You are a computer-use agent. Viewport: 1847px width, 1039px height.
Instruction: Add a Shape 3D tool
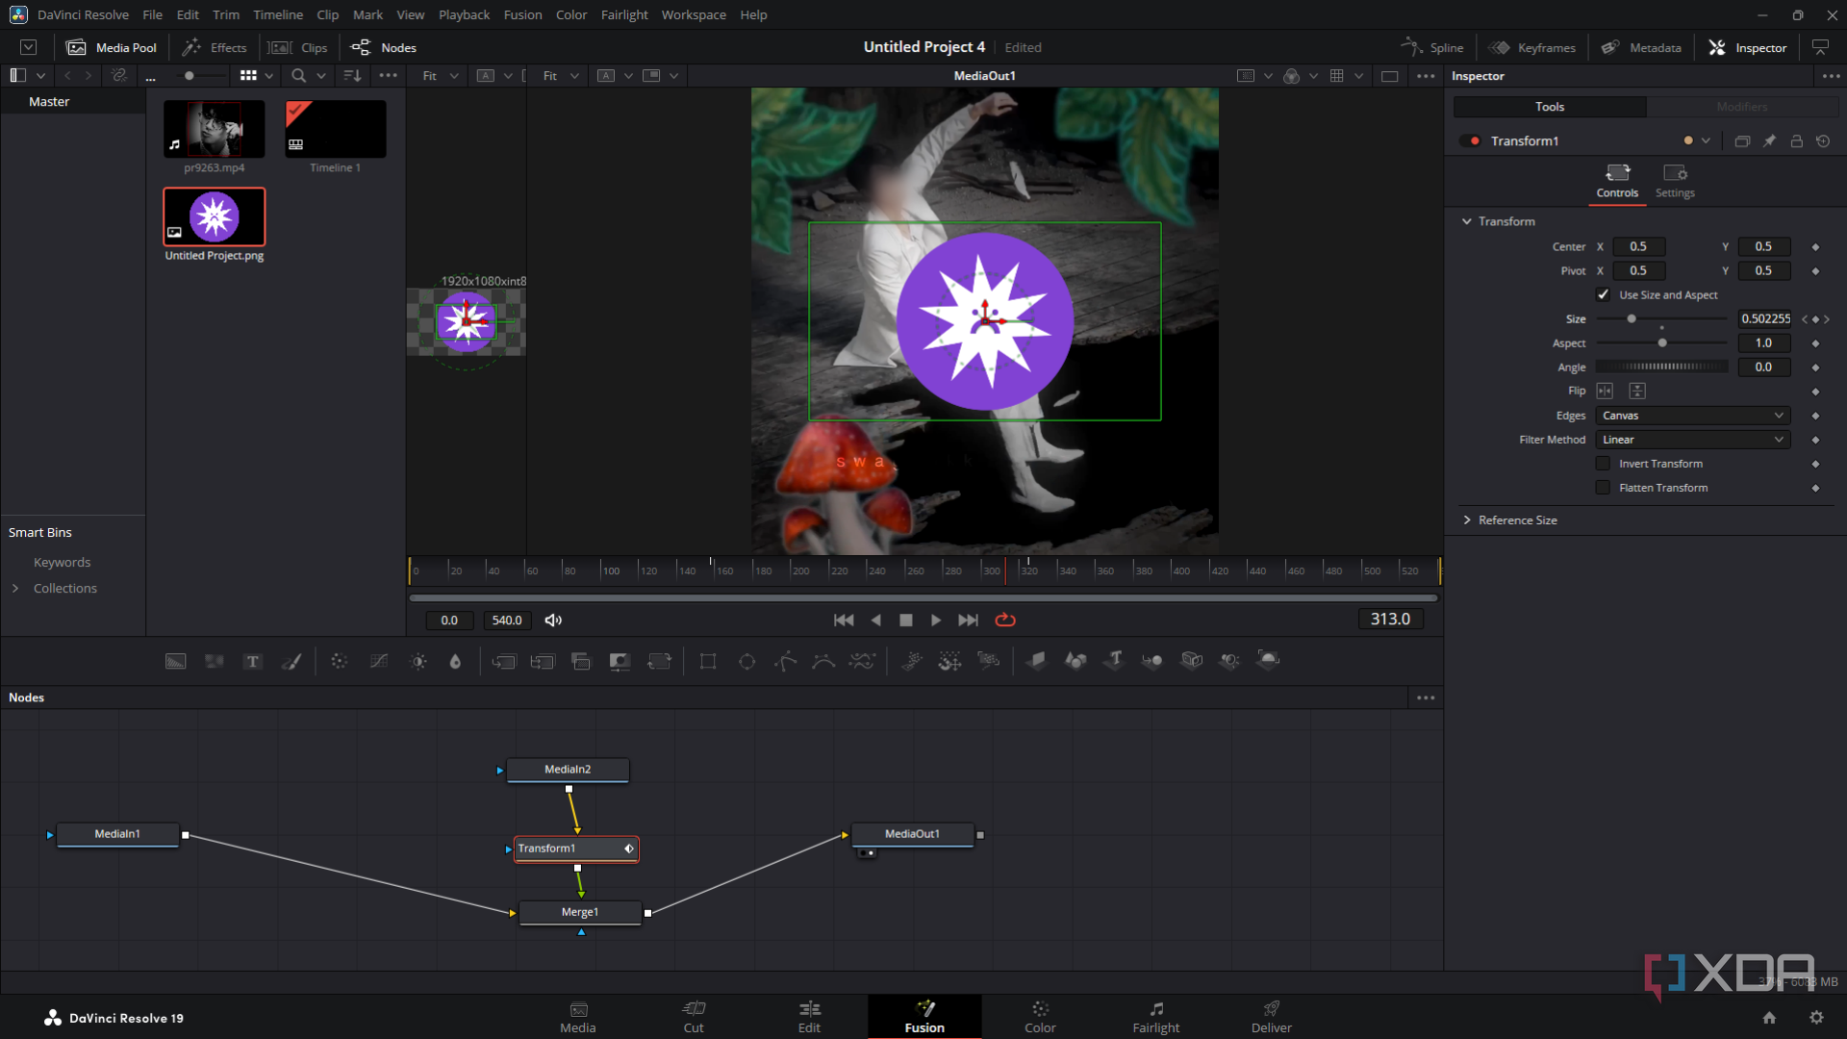point(1075,661)
